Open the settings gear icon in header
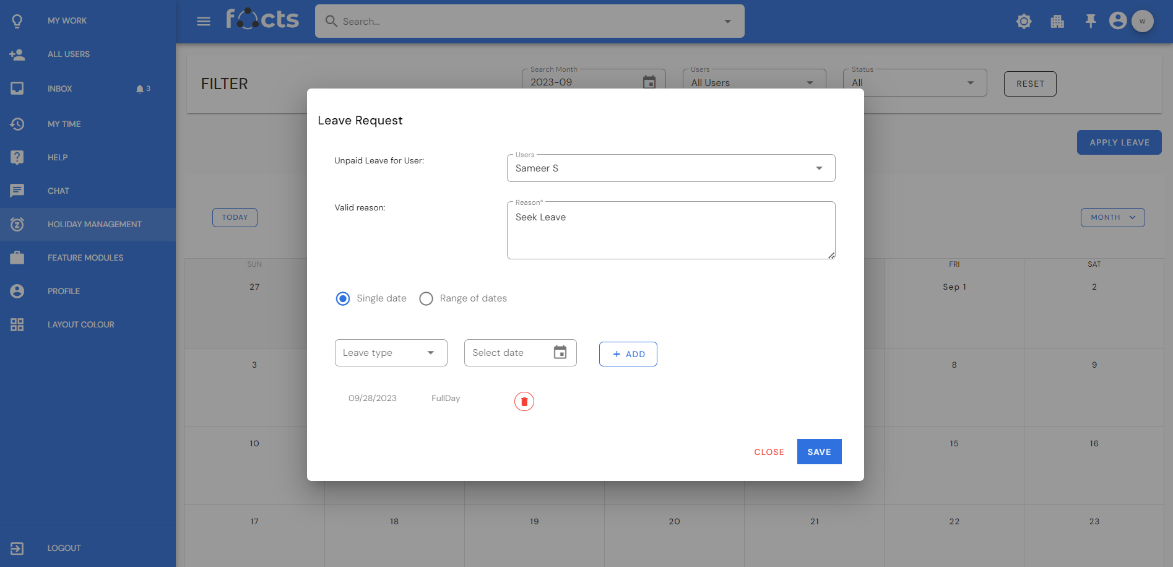This screenshot has height=567, width=1173. pyautogui.click(x=1024, y=22)
